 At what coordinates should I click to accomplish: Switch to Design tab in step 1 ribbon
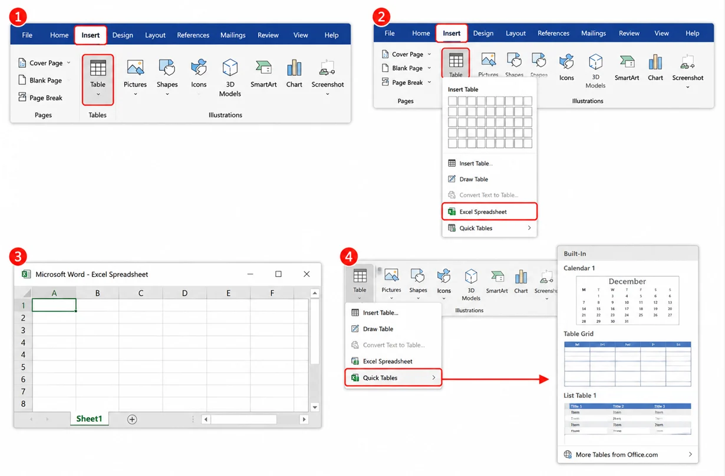(x=123, y=35)
